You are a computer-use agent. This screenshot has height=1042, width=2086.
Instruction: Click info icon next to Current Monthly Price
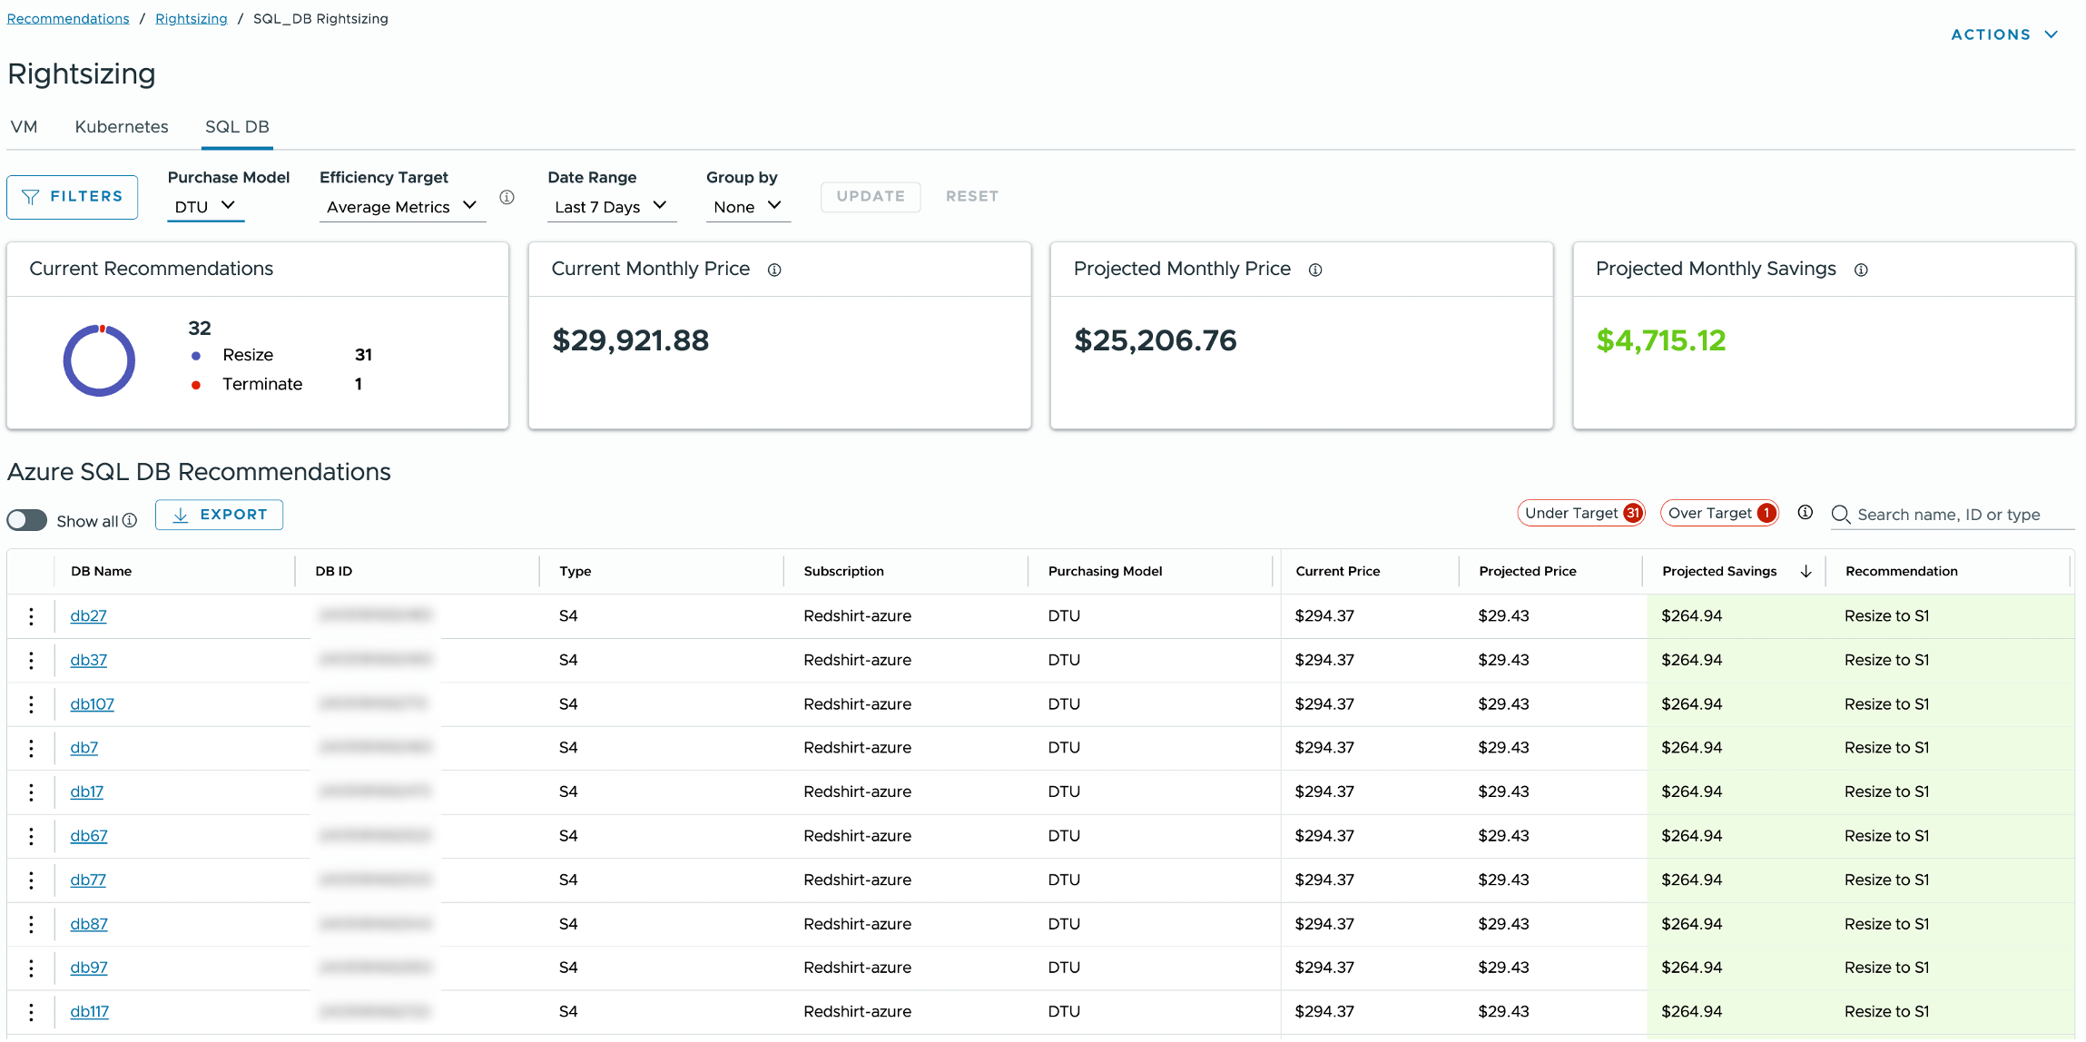(774, 270)
